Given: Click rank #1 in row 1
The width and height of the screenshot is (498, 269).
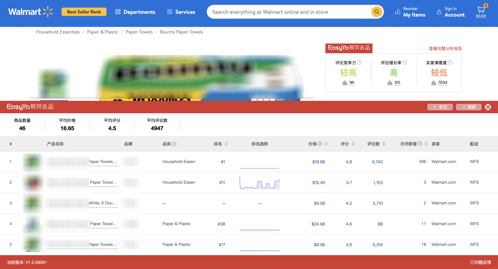Looking at the screenshot, I should pos(223,162).
